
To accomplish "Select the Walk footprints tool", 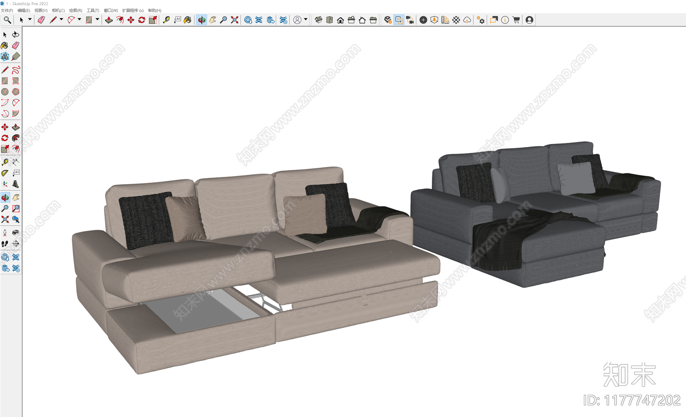I will click(5, 244).
